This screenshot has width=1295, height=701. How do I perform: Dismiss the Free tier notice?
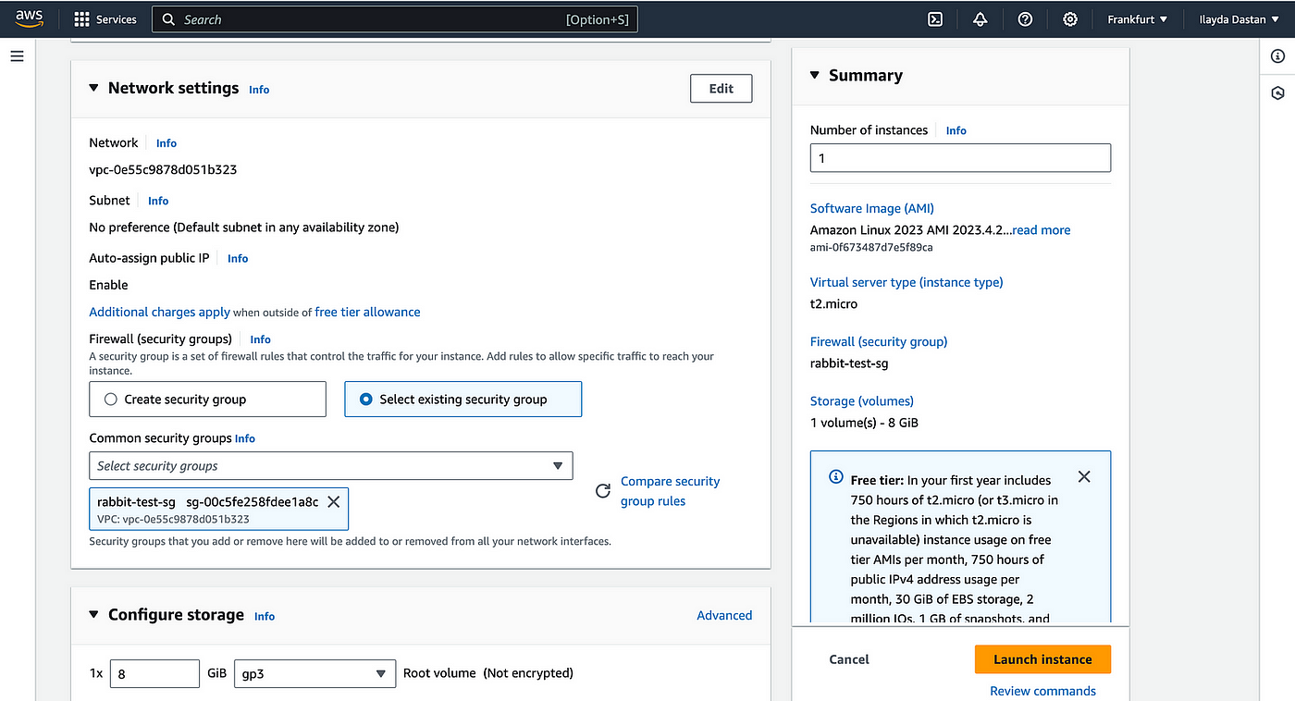click(1084, 476)
